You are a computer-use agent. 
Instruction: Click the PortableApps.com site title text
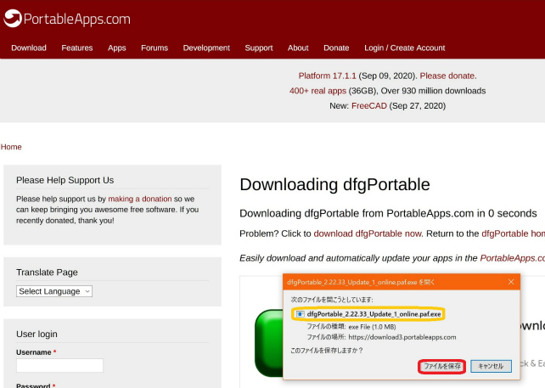77,20
